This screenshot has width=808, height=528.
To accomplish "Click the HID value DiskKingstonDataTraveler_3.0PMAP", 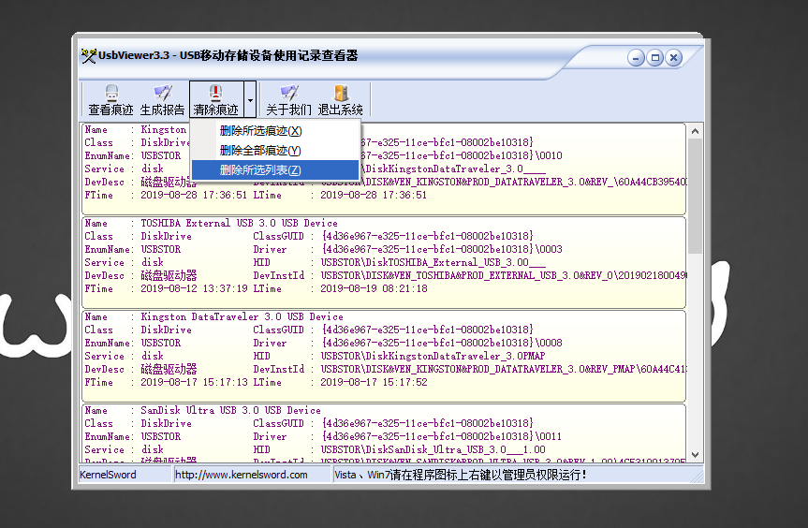I will click(x=433, y=357).
